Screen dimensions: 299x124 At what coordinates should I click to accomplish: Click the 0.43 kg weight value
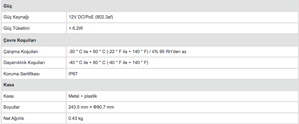coord(76,119)
